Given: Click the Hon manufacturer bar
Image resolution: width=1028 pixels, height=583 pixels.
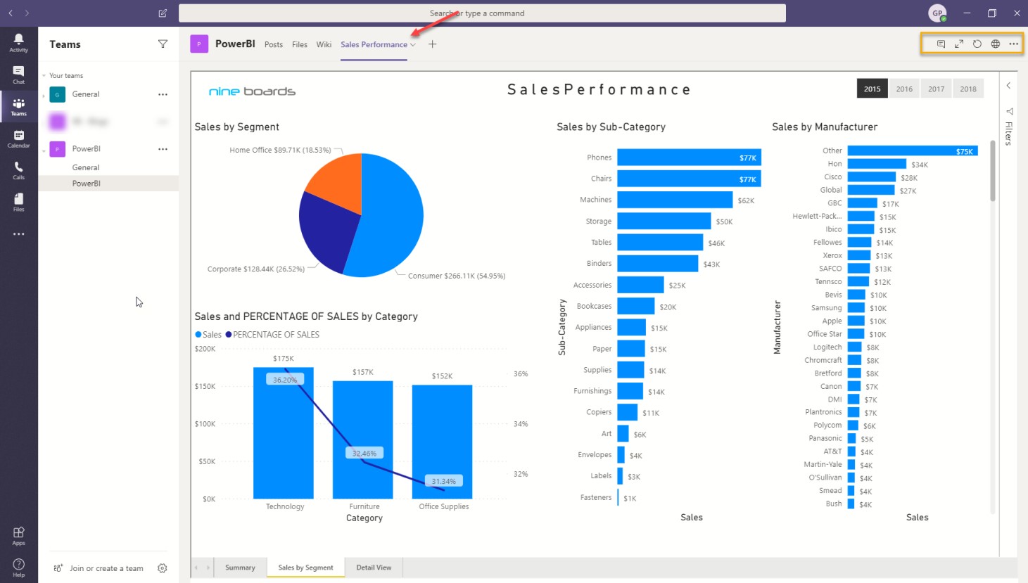Looking at the screenshot, I should [877, 164].
